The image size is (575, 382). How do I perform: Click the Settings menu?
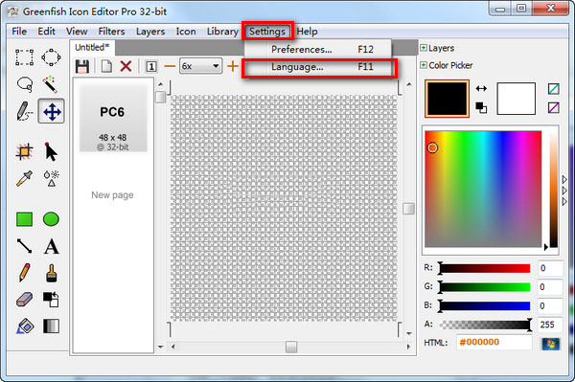coord(267,32)
